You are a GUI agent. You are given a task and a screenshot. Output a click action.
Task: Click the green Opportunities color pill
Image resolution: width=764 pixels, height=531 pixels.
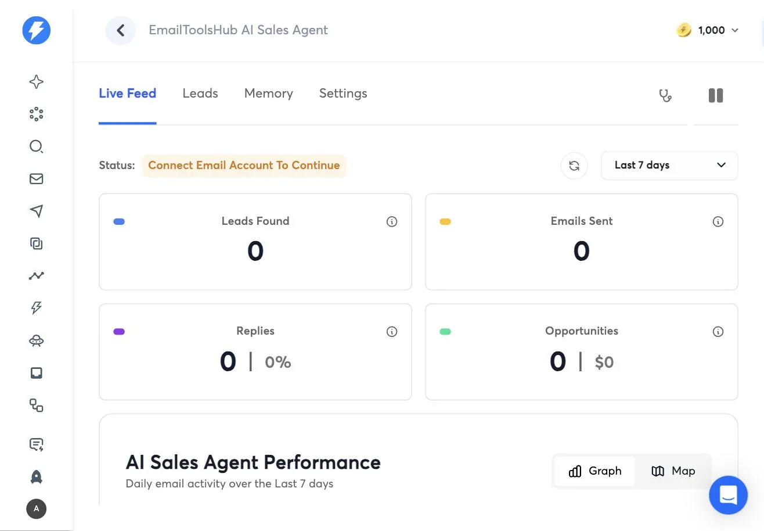point(445,332)
